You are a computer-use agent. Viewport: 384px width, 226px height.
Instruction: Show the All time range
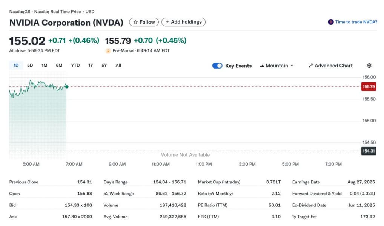click(118, 66)
